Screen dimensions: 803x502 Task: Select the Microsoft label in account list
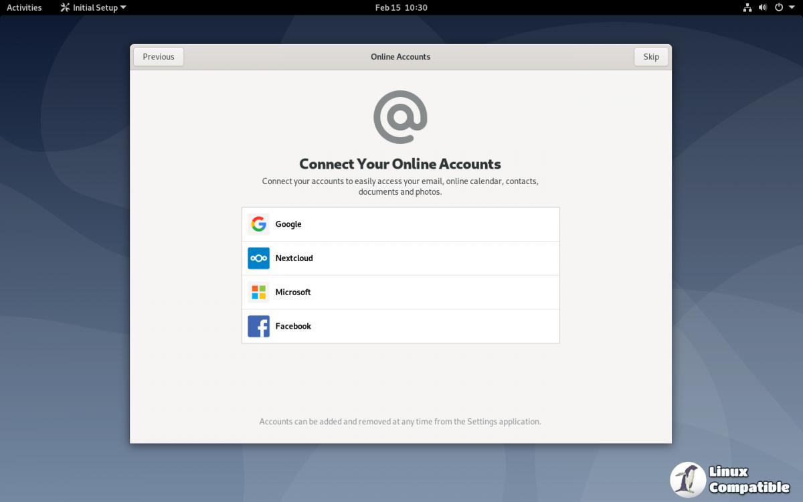(x=293, y=292)
